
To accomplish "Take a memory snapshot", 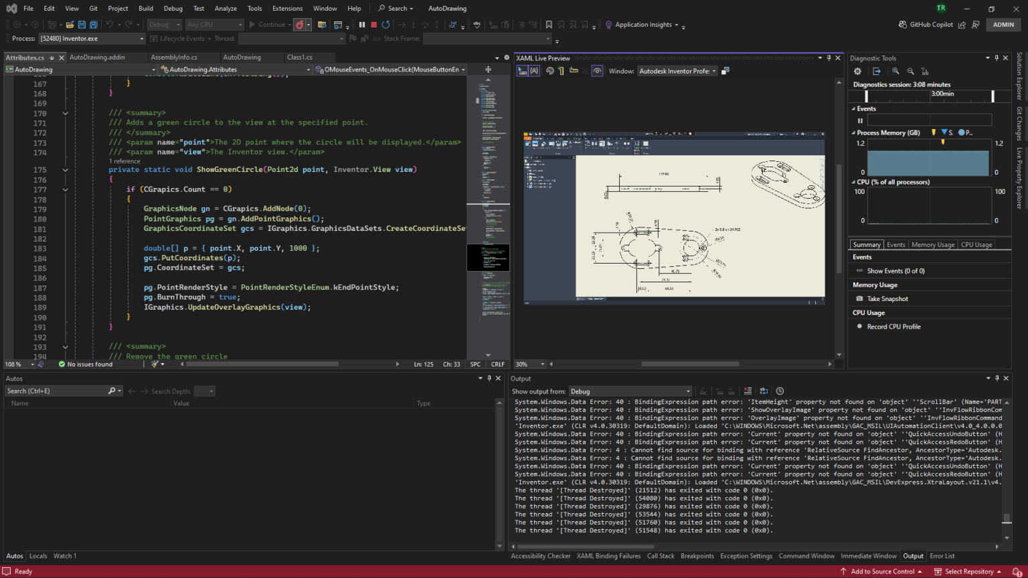I will click(887, 299).
